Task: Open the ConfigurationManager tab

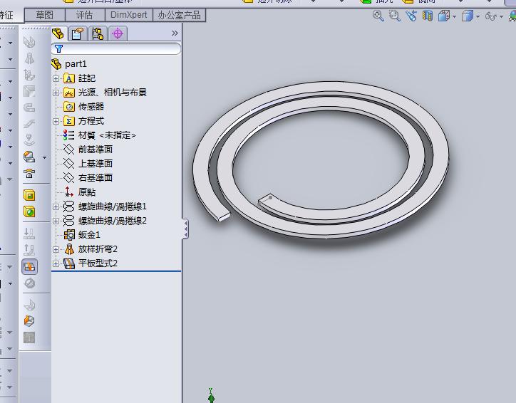Action: click(98, 33)
